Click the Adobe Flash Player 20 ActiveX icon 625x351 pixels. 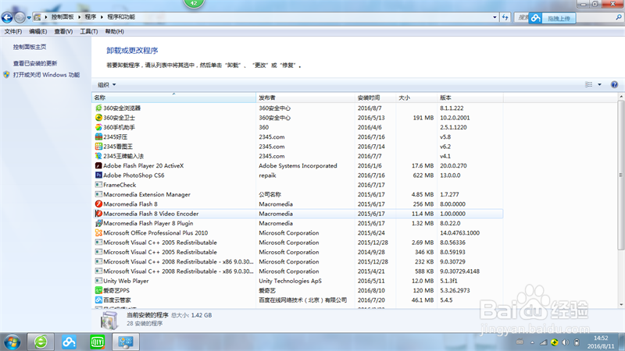pos(98,165)
